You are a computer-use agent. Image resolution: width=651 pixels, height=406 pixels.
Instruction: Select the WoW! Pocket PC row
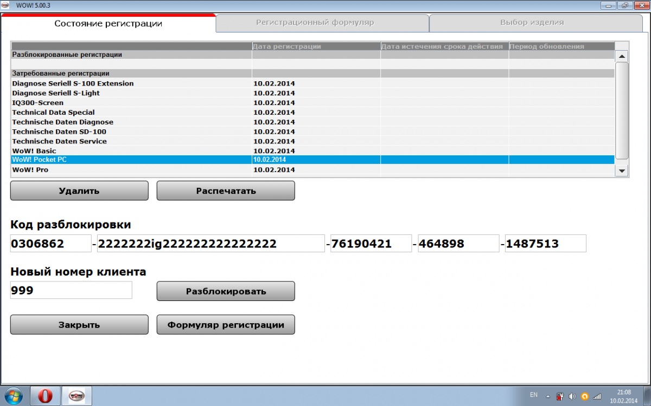pos(313,160)
